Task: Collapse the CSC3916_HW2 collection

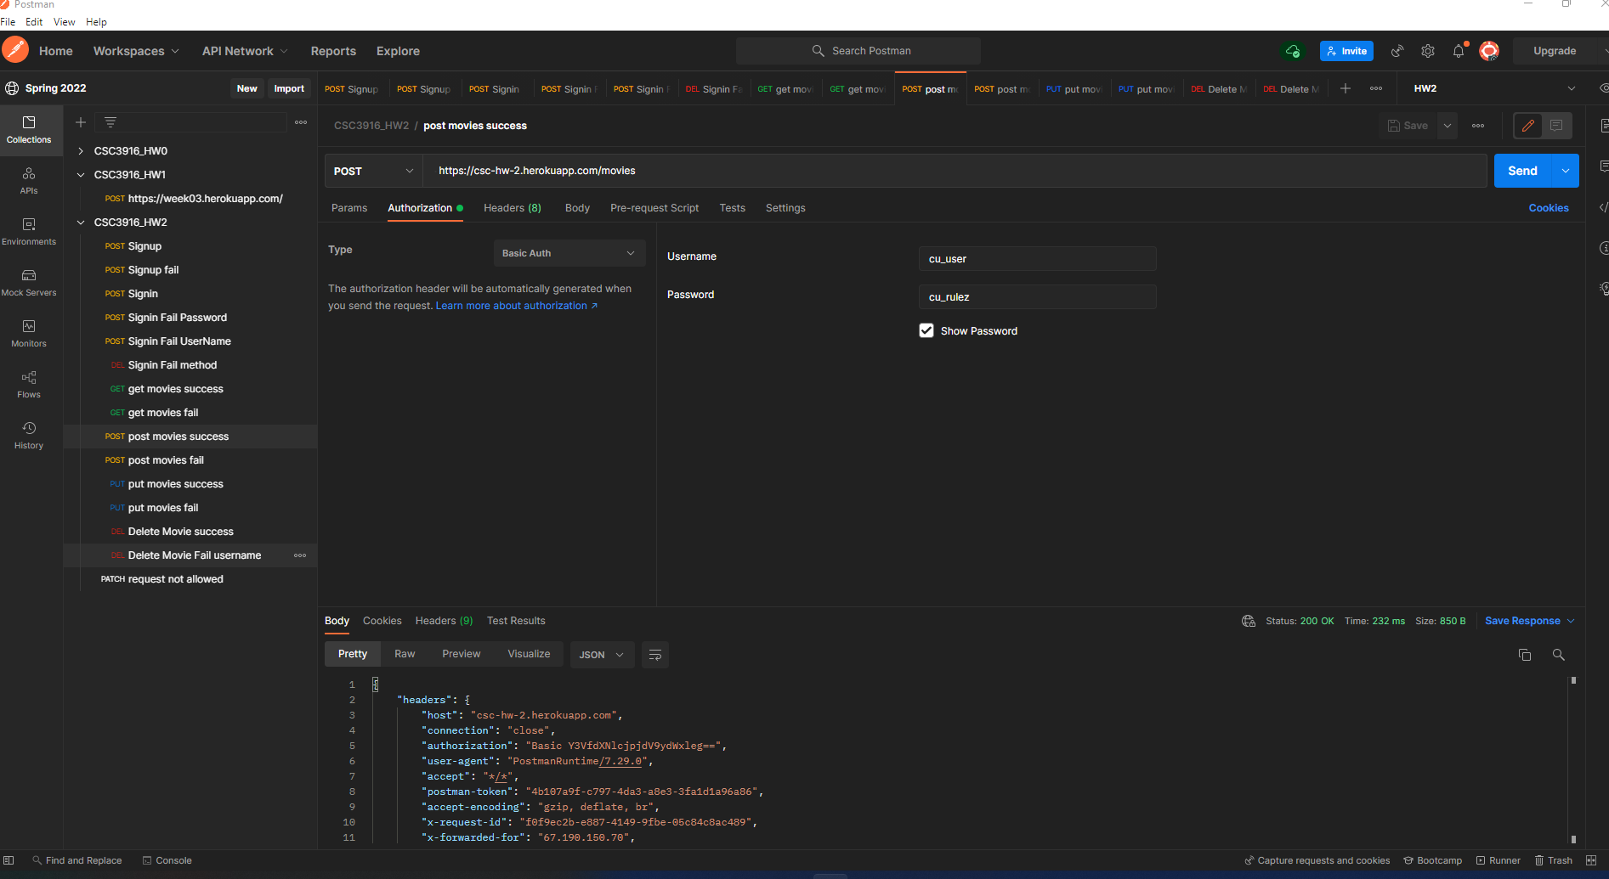Action: point(81,222)
